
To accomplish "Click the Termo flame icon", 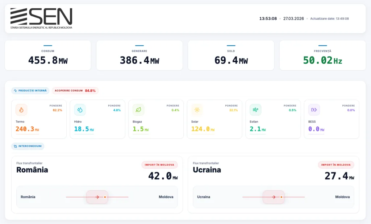I will click(x=21, y=109).
